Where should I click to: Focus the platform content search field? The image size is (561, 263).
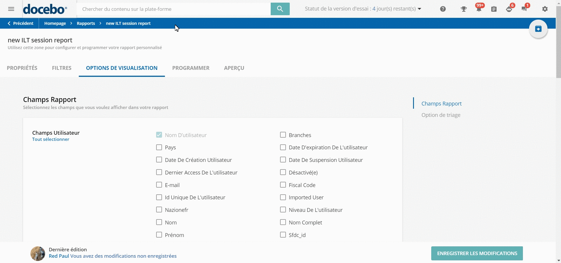pyautogui.click(x=174, y=9)
